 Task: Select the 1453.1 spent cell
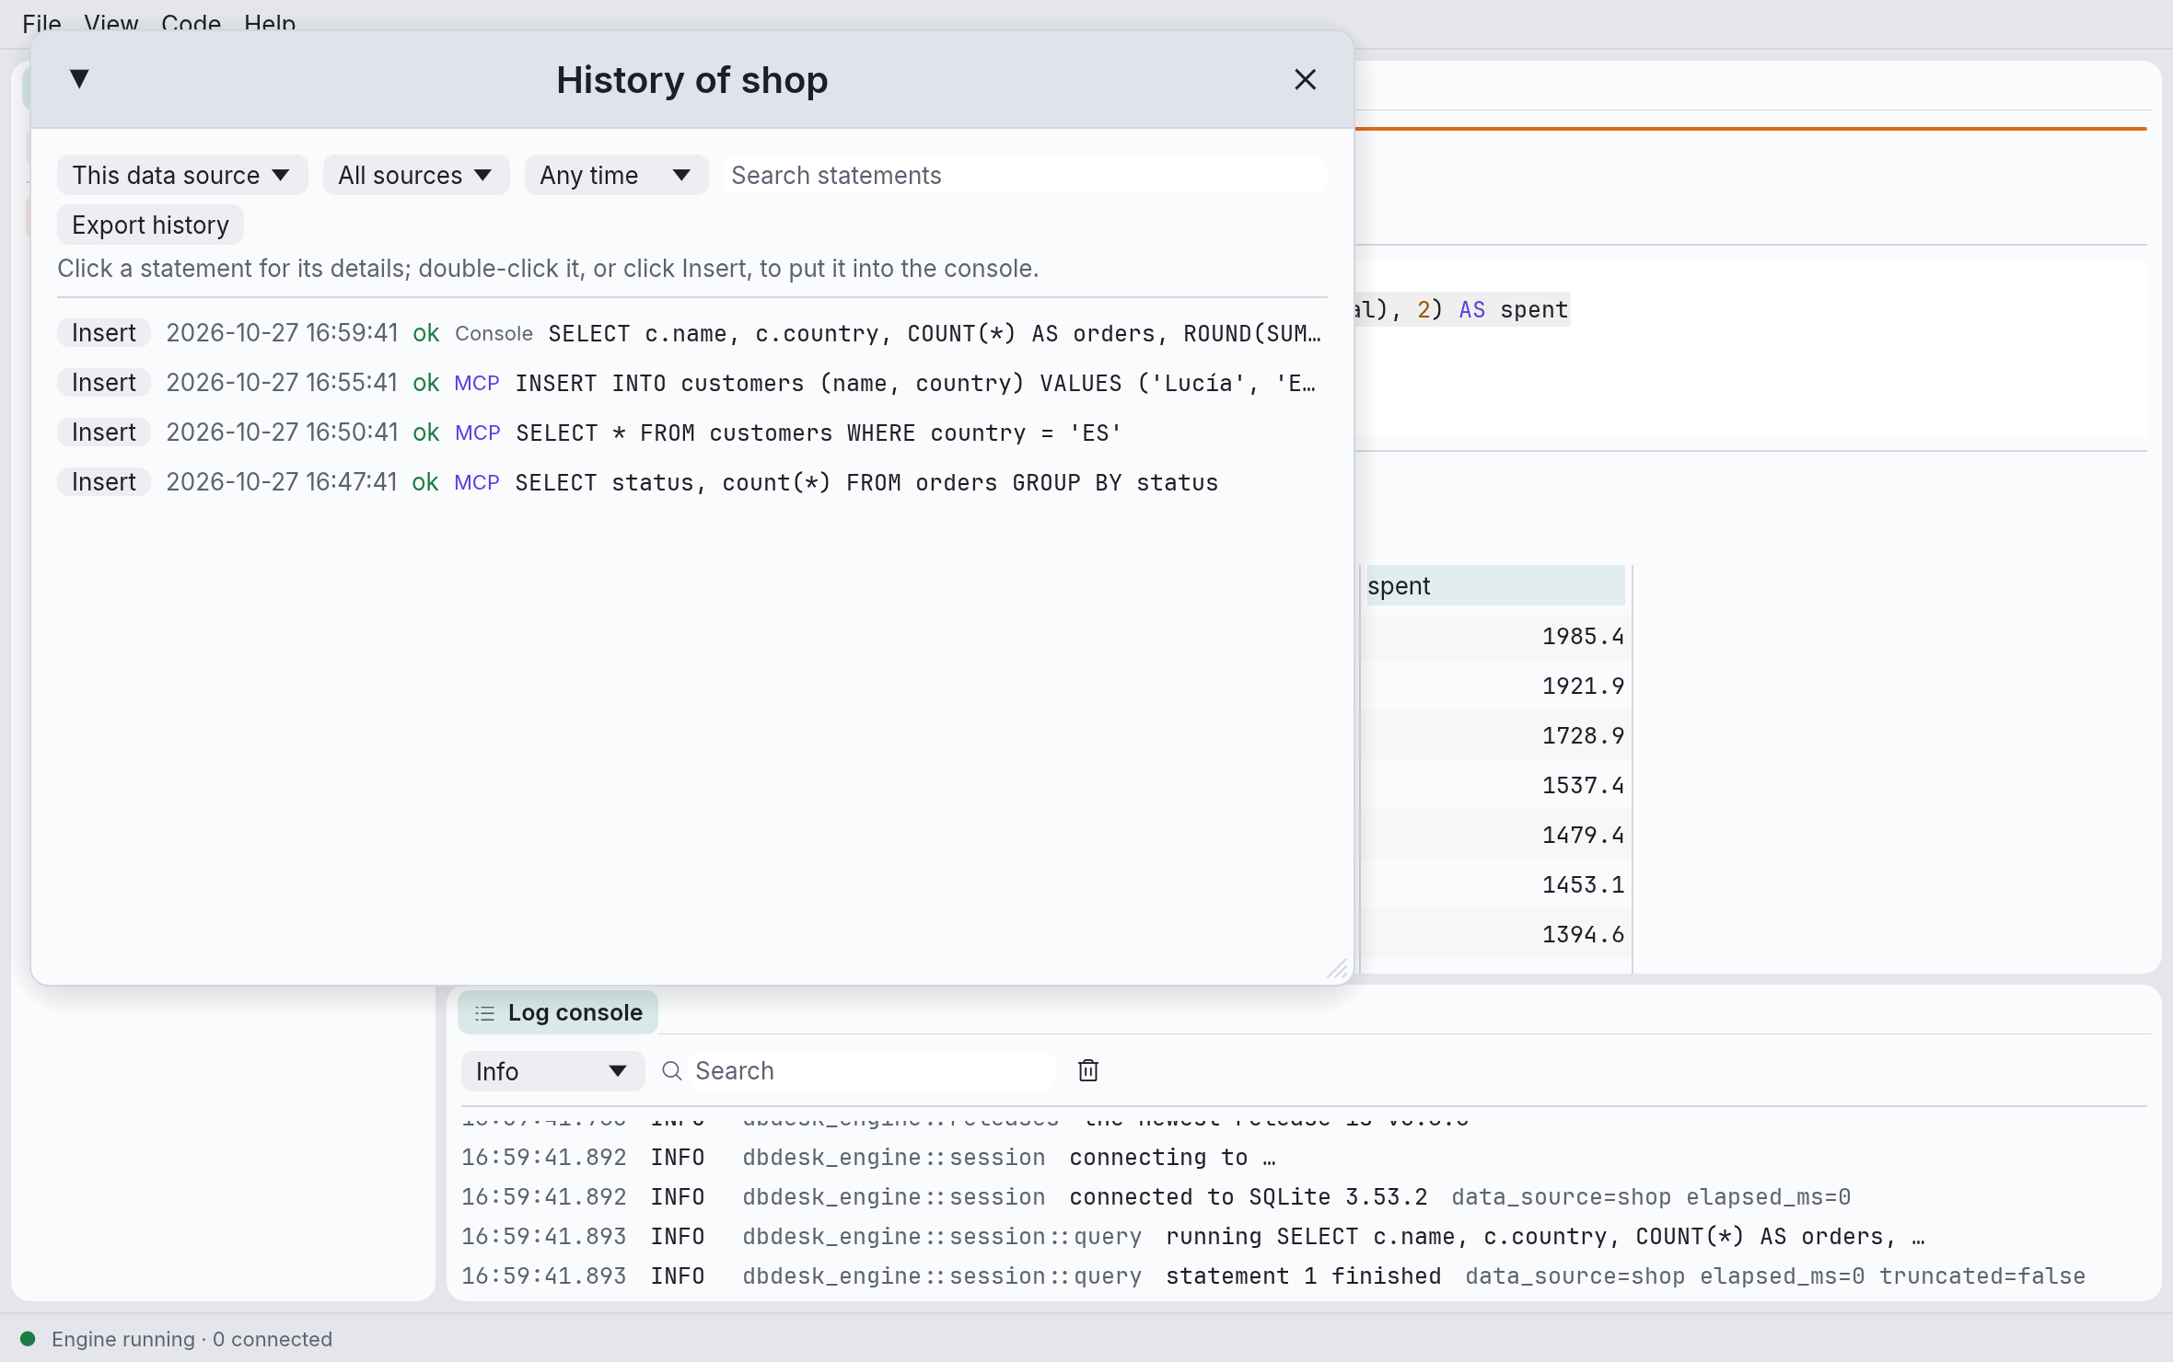pos(1494,884)
